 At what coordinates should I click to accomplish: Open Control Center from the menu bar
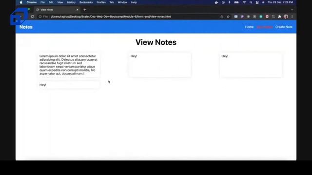pyautogui.click(x=257, y=2)
